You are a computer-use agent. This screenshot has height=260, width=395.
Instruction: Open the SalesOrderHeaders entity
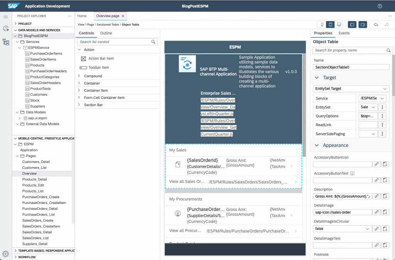[x=46, y=83]
